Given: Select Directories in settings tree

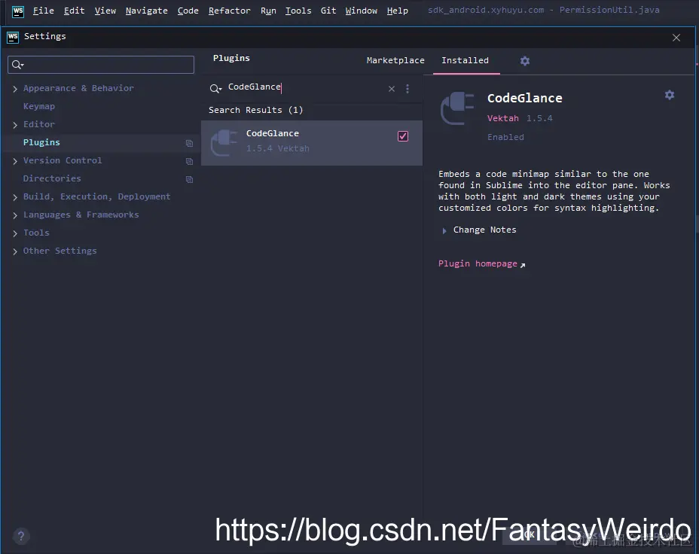Looking at the screenshot, I should (x=52, y=178).
